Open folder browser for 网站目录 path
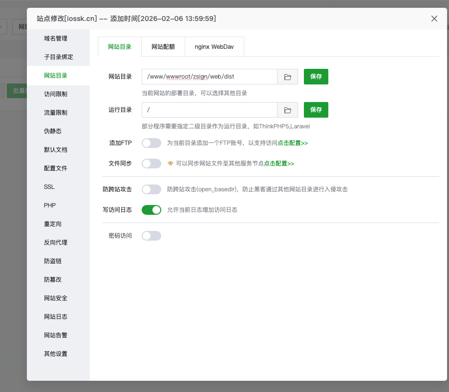Image resolution: width=449 pixels, height=392 pixels. (287, 77)
